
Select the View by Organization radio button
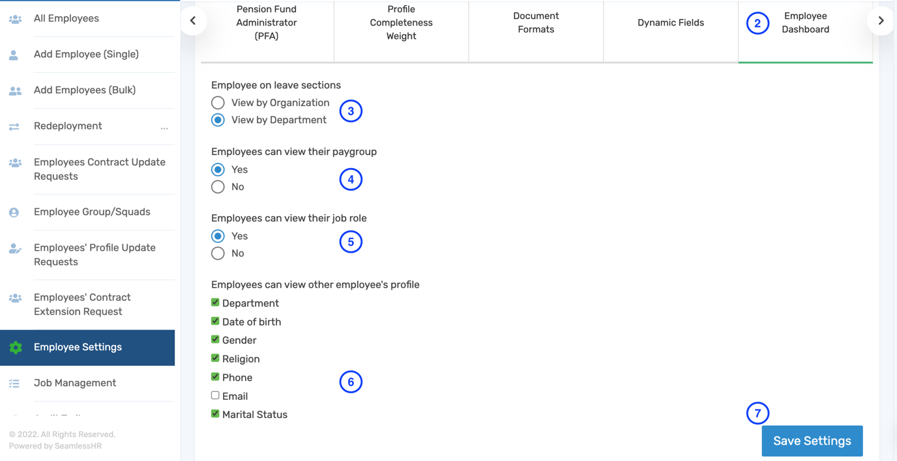point(218,102)
